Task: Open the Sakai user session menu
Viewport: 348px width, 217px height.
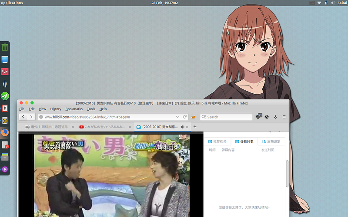Action: 342,3
